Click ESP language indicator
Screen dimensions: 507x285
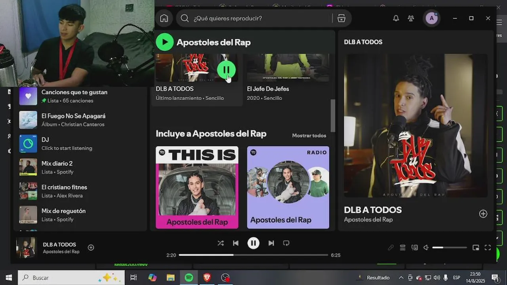point(457,277)
